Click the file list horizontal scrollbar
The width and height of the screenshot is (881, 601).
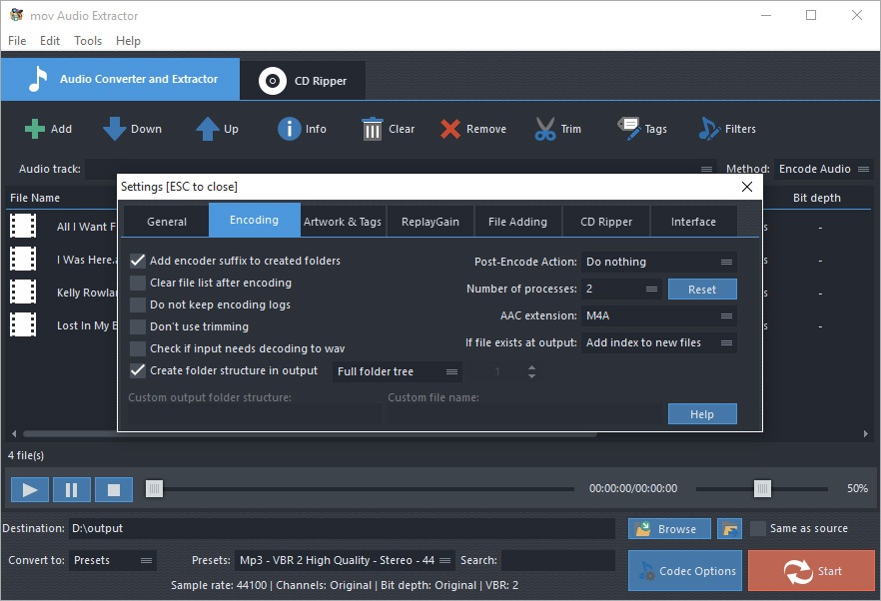(x=309, y=433)
